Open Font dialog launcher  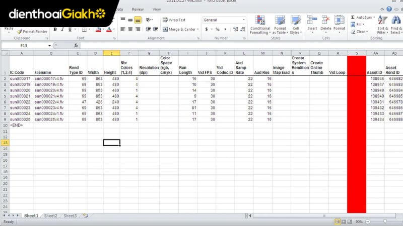[x=114, y=38]
